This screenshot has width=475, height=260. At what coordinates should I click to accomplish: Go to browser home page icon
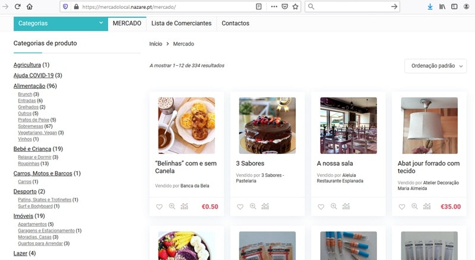30,7
